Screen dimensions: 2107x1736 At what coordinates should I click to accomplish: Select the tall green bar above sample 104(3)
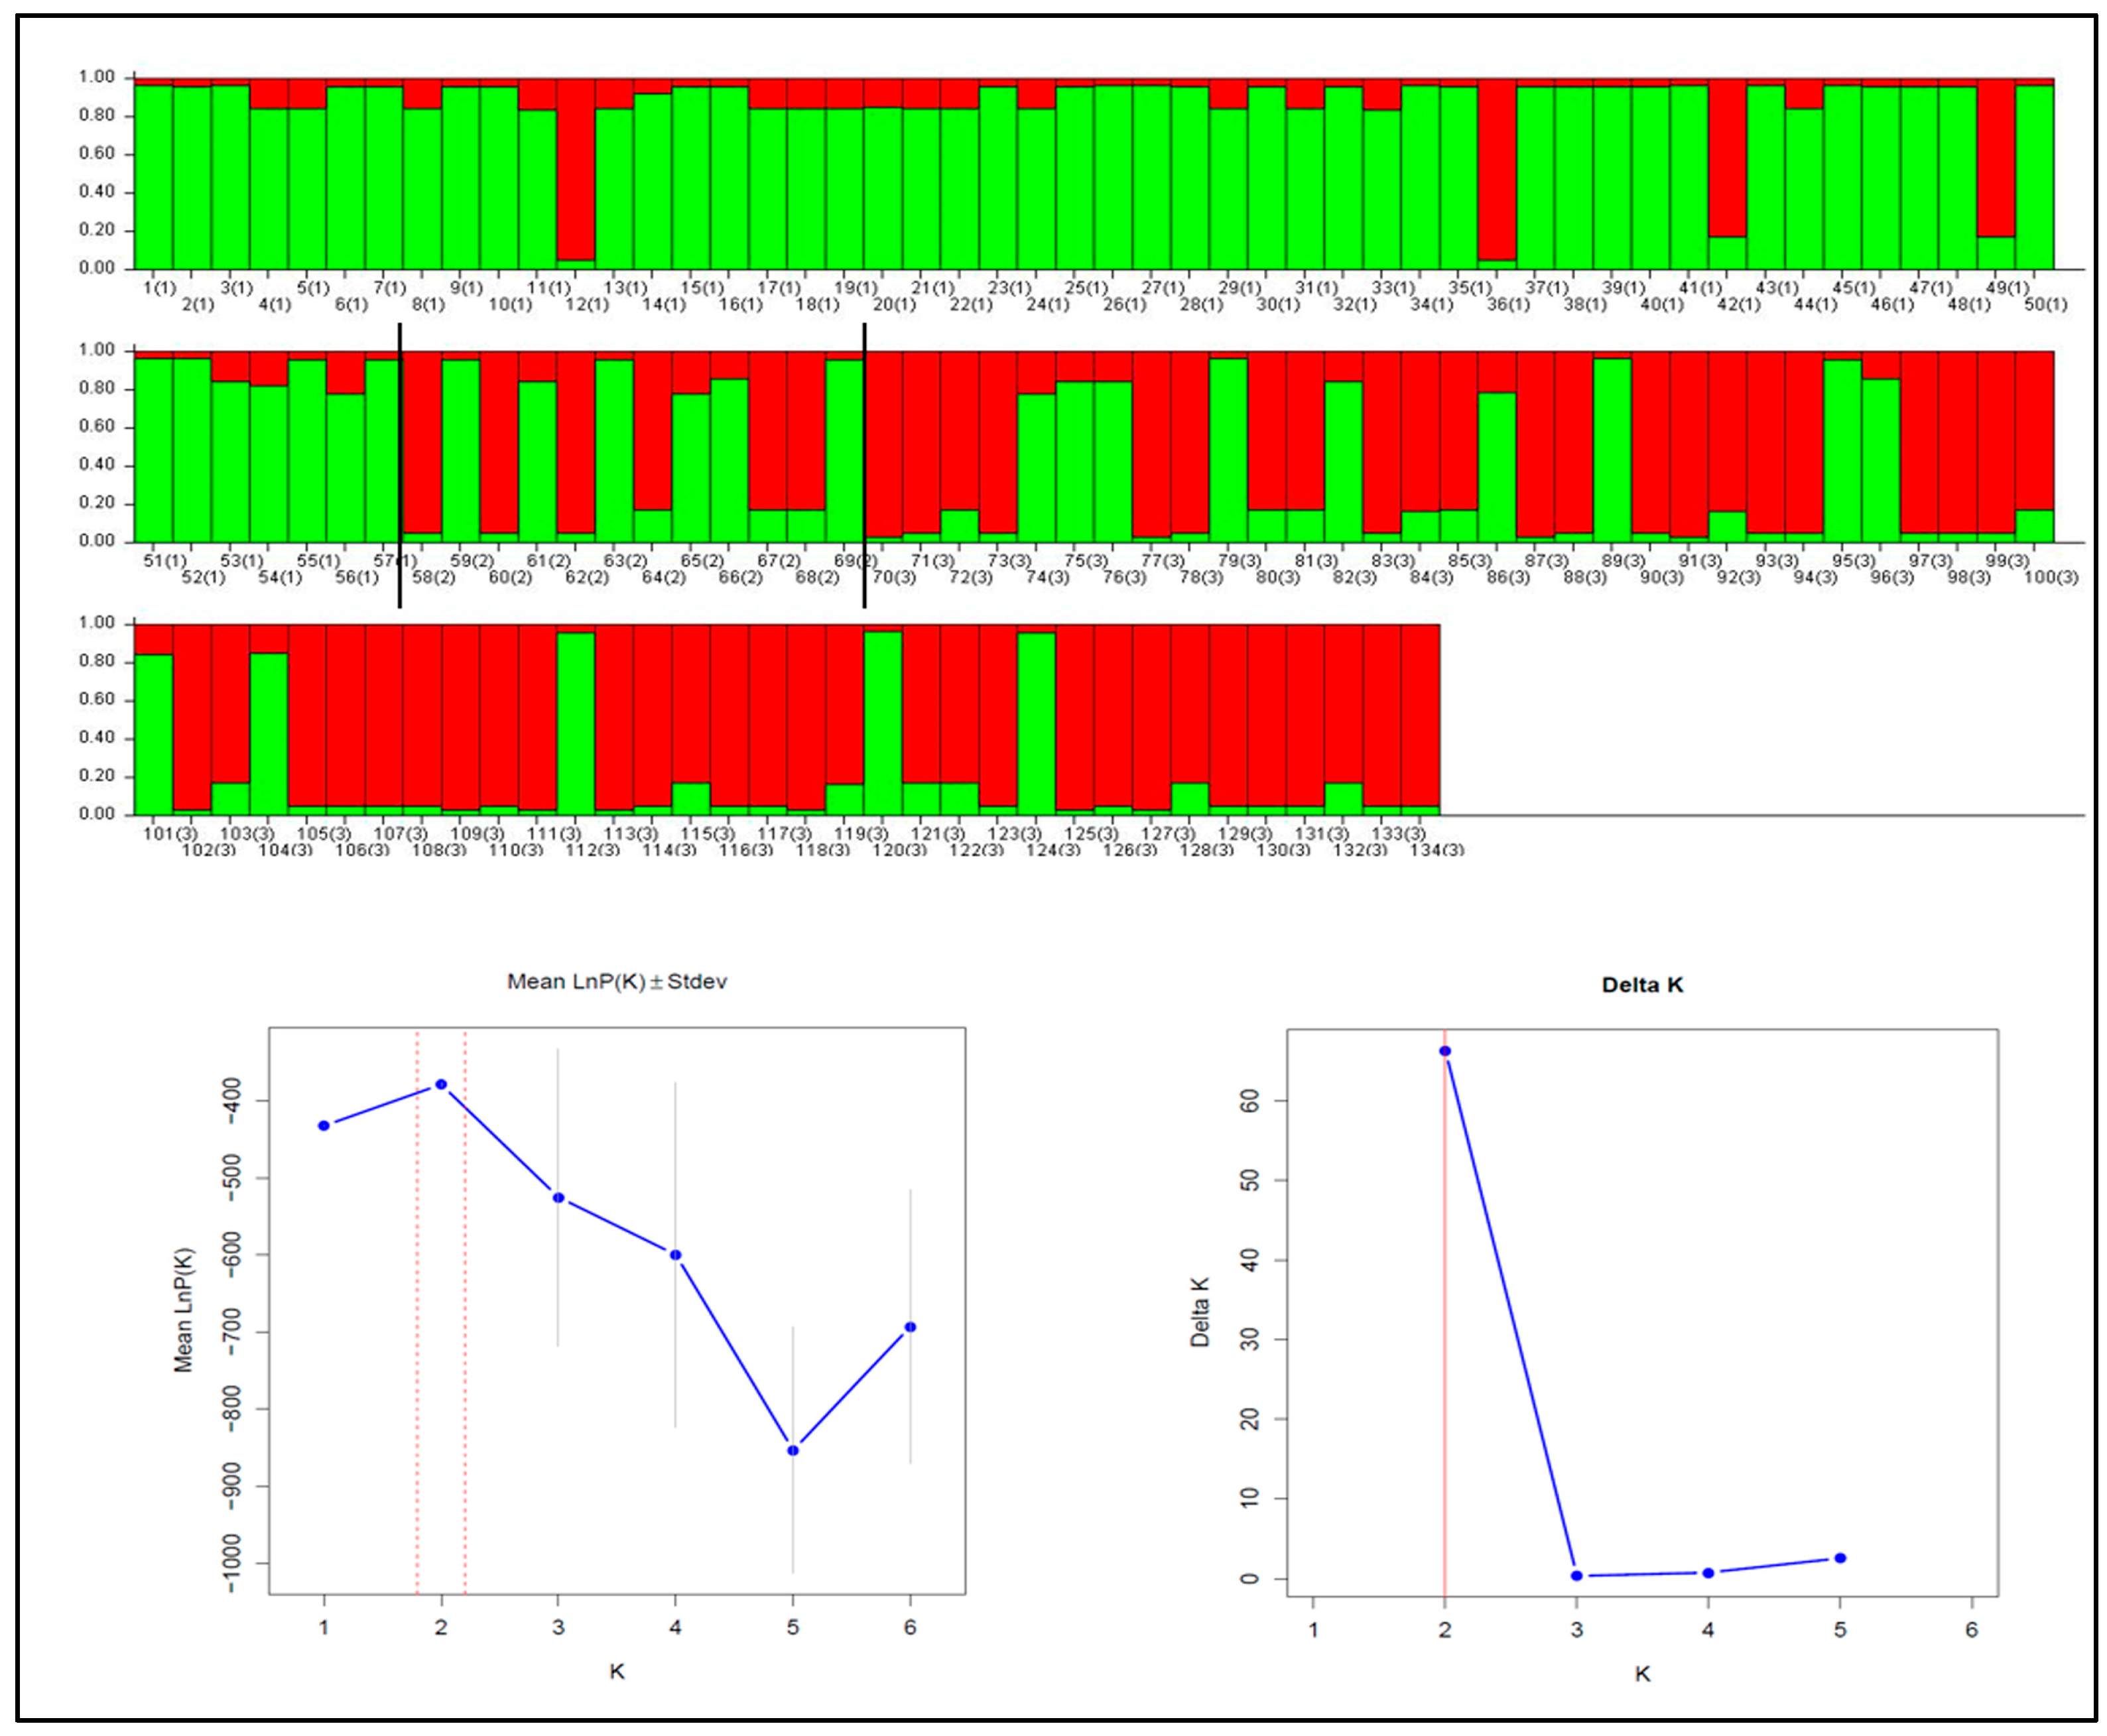(x=269, y=733)
